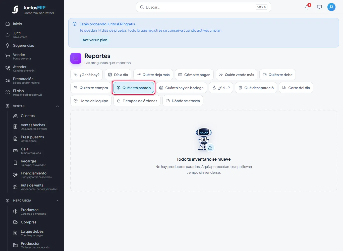
Task: Open Junti assistant robot icon
Action: [8, 35]
